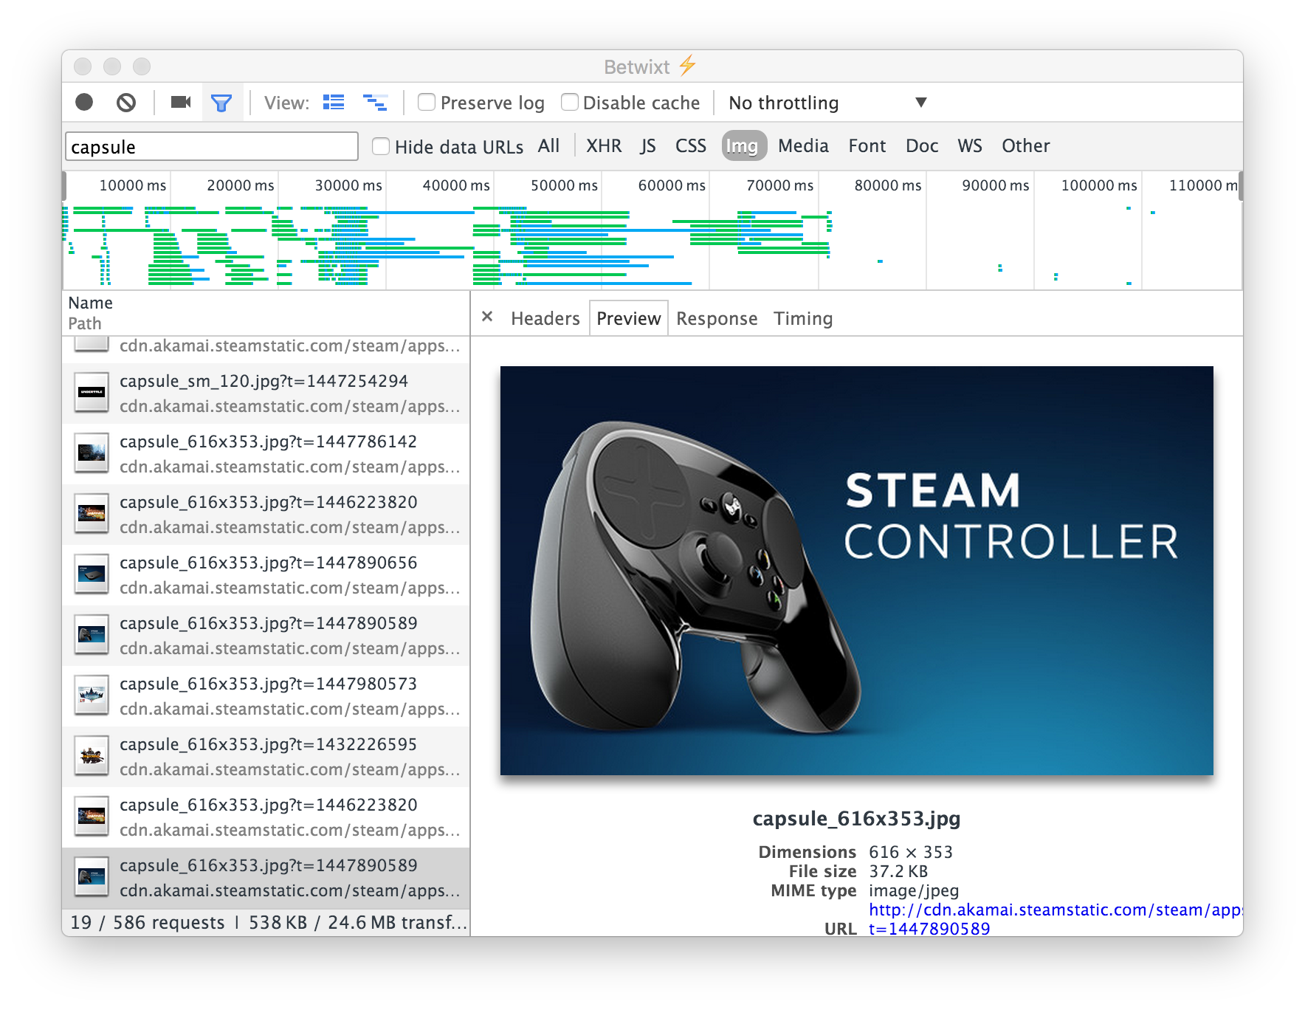
Task: Toggle the filter funnel icon
Action: coord(221,103)
